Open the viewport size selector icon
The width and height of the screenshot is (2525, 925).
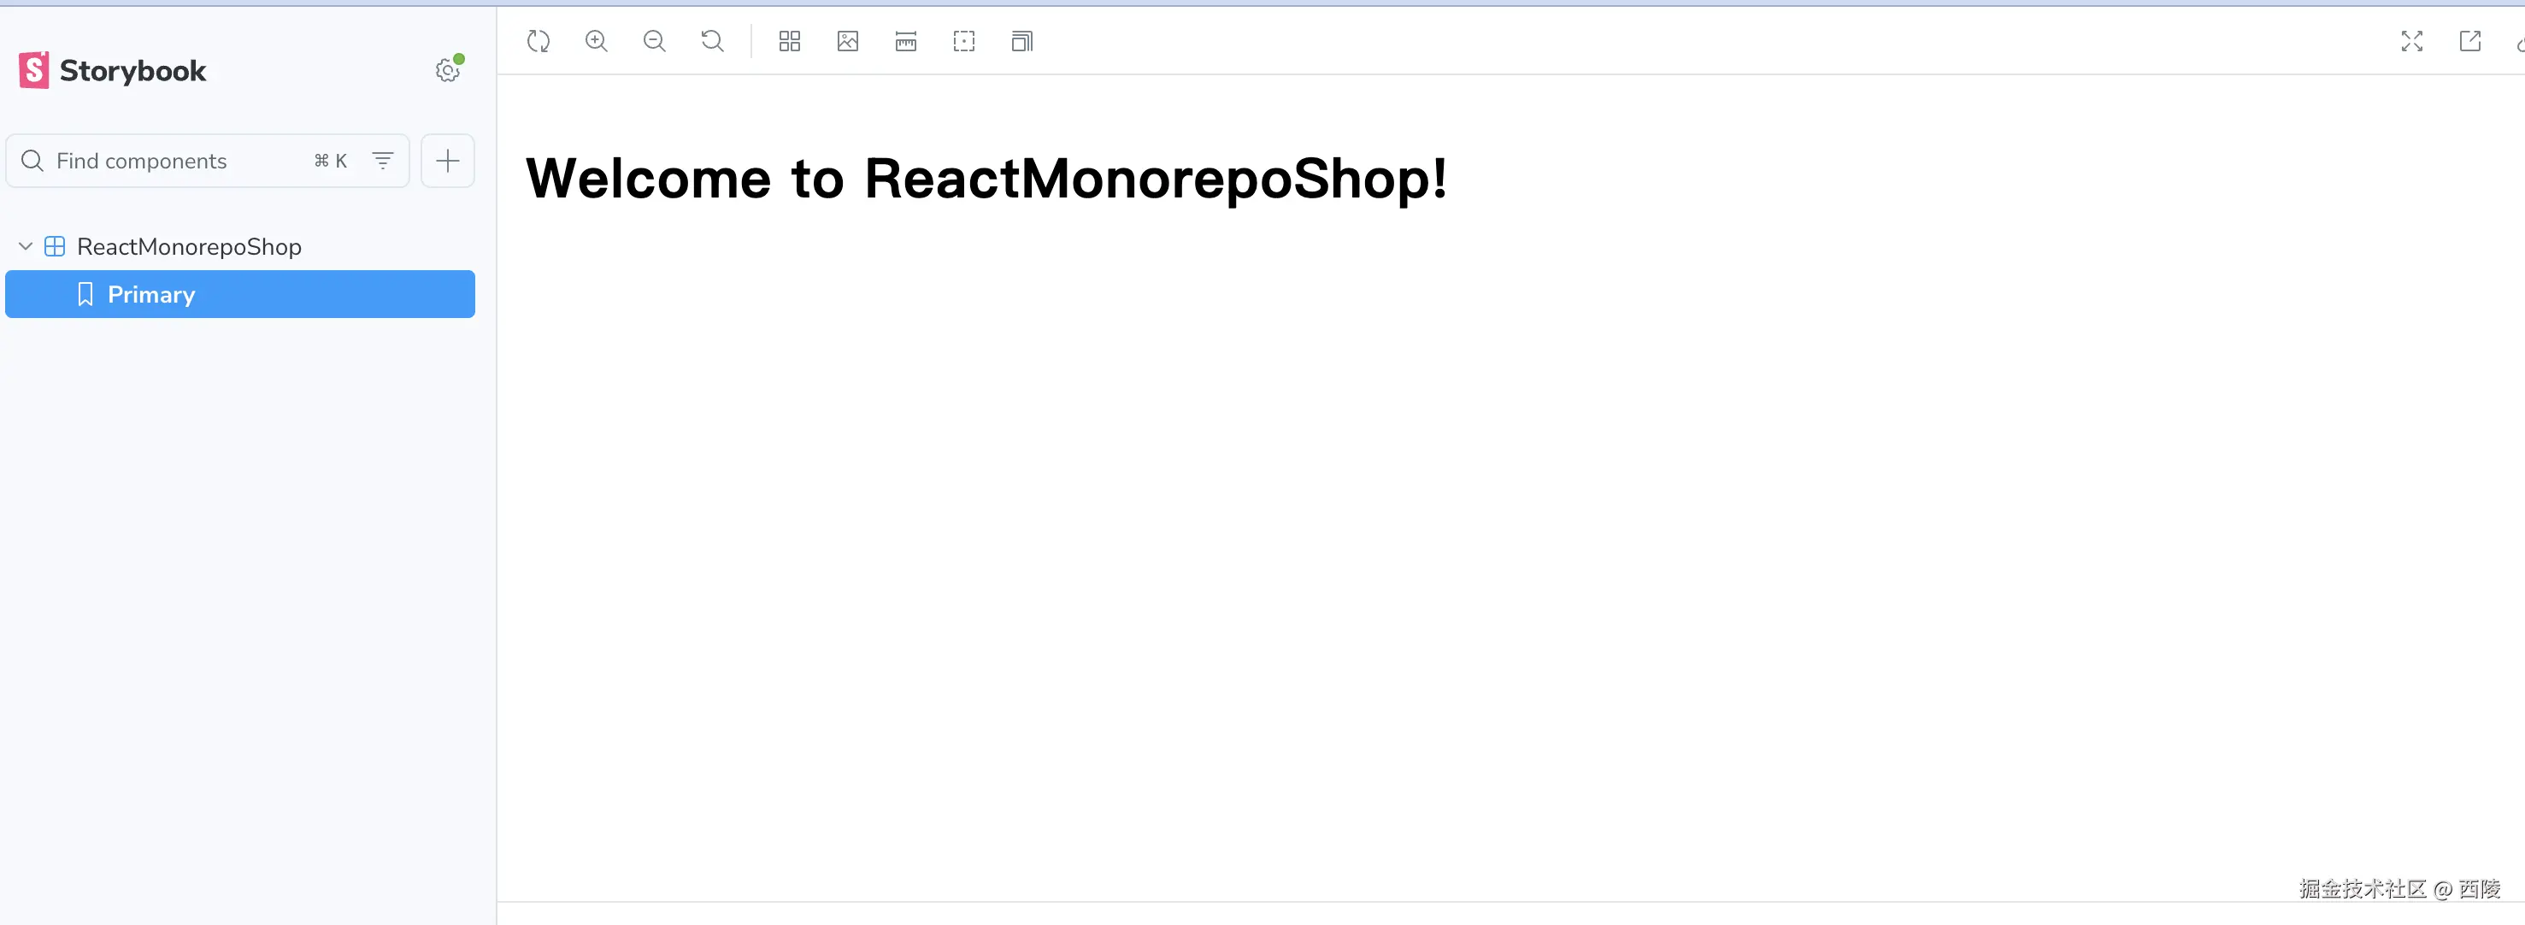(x=1021, y=41)
